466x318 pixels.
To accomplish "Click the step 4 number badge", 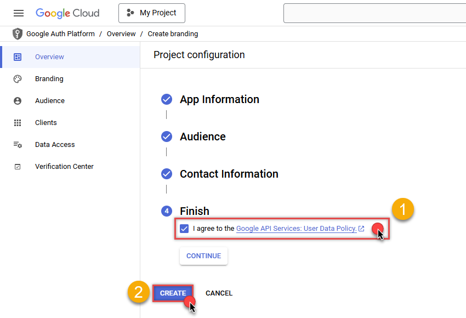I will [167, 211].
